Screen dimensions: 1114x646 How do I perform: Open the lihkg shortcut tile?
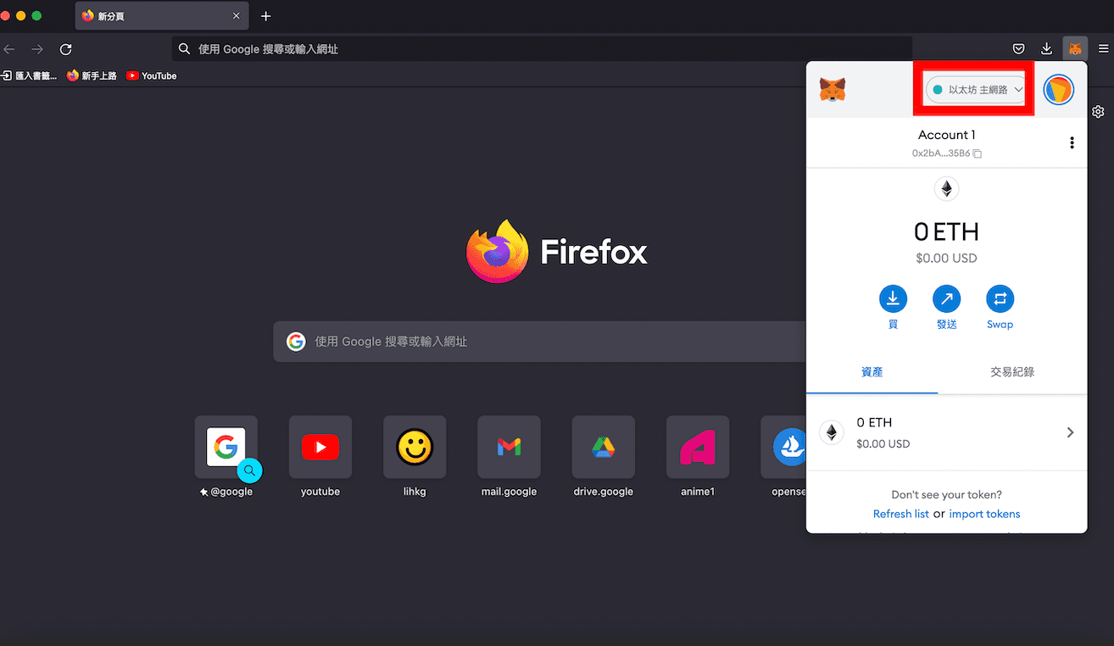(415, 447)
